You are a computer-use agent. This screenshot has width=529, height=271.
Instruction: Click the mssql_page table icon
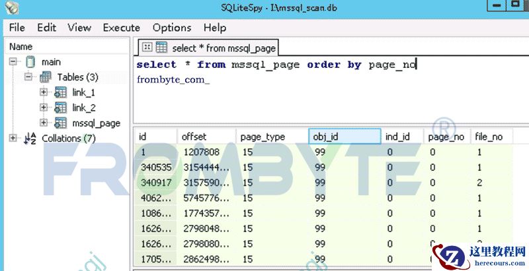60,123
